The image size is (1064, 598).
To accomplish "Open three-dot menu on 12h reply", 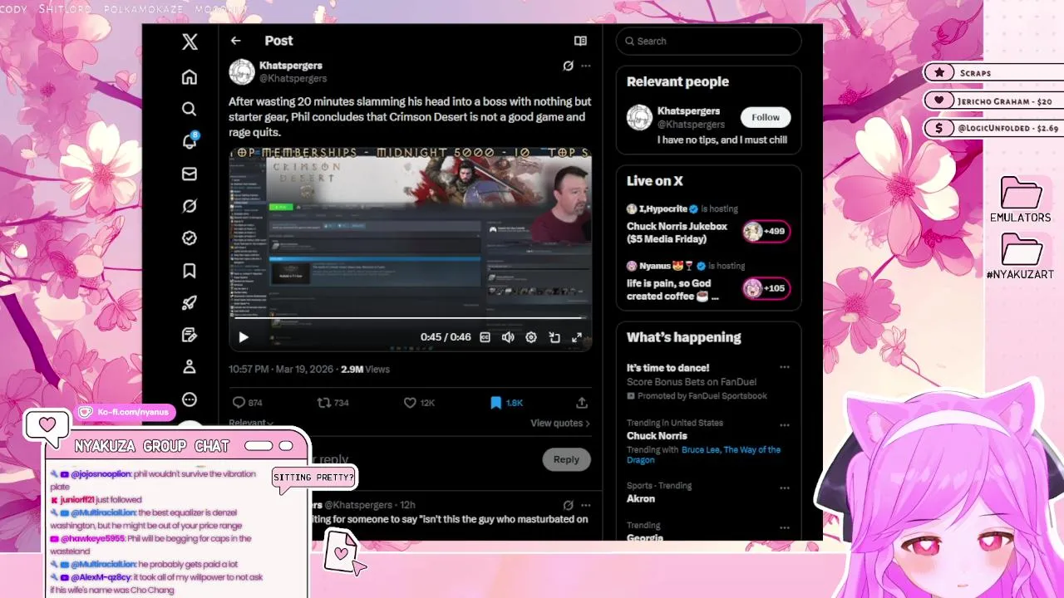I will (x=586, y=505).
